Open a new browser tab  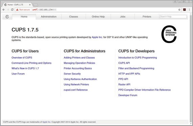pos(35,5)
